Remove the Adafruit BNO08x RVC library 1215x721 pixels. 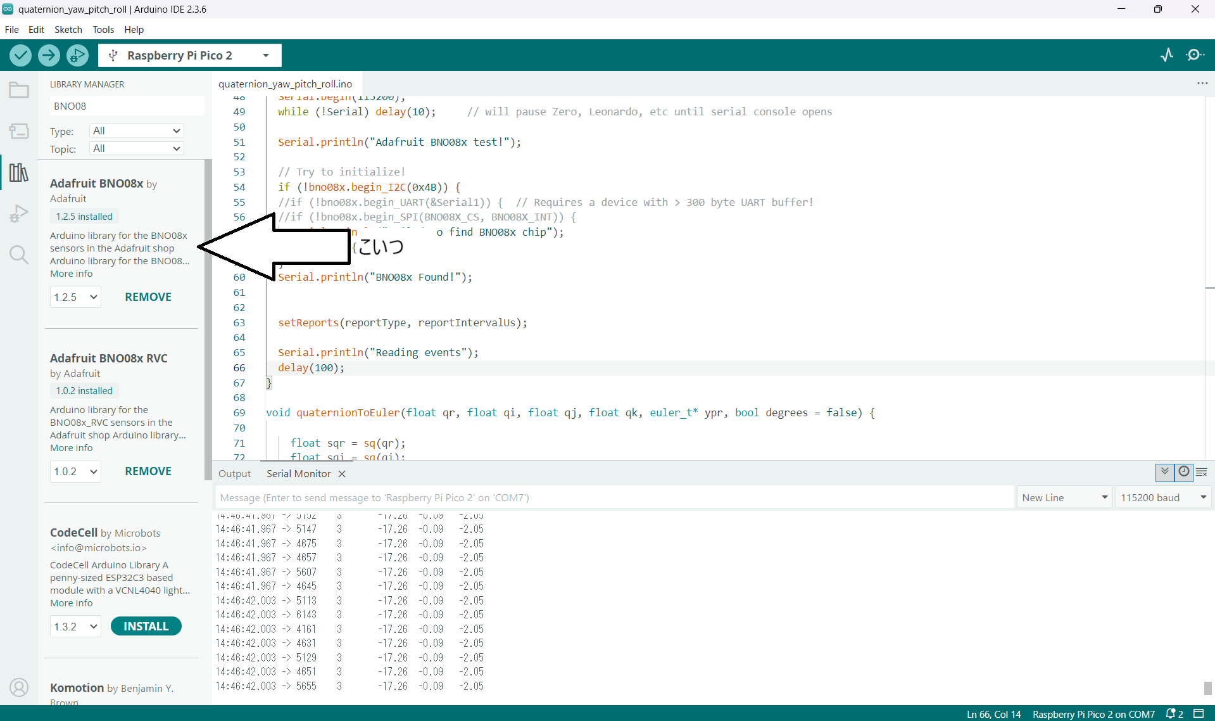(x=148, y=471)
